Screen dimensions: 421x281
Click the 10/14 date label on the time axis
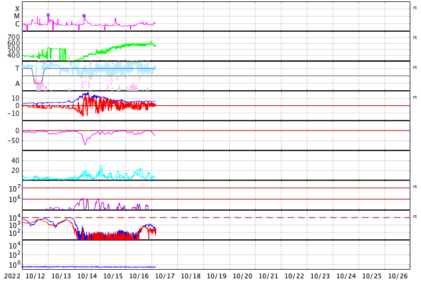tap(87, 276)
